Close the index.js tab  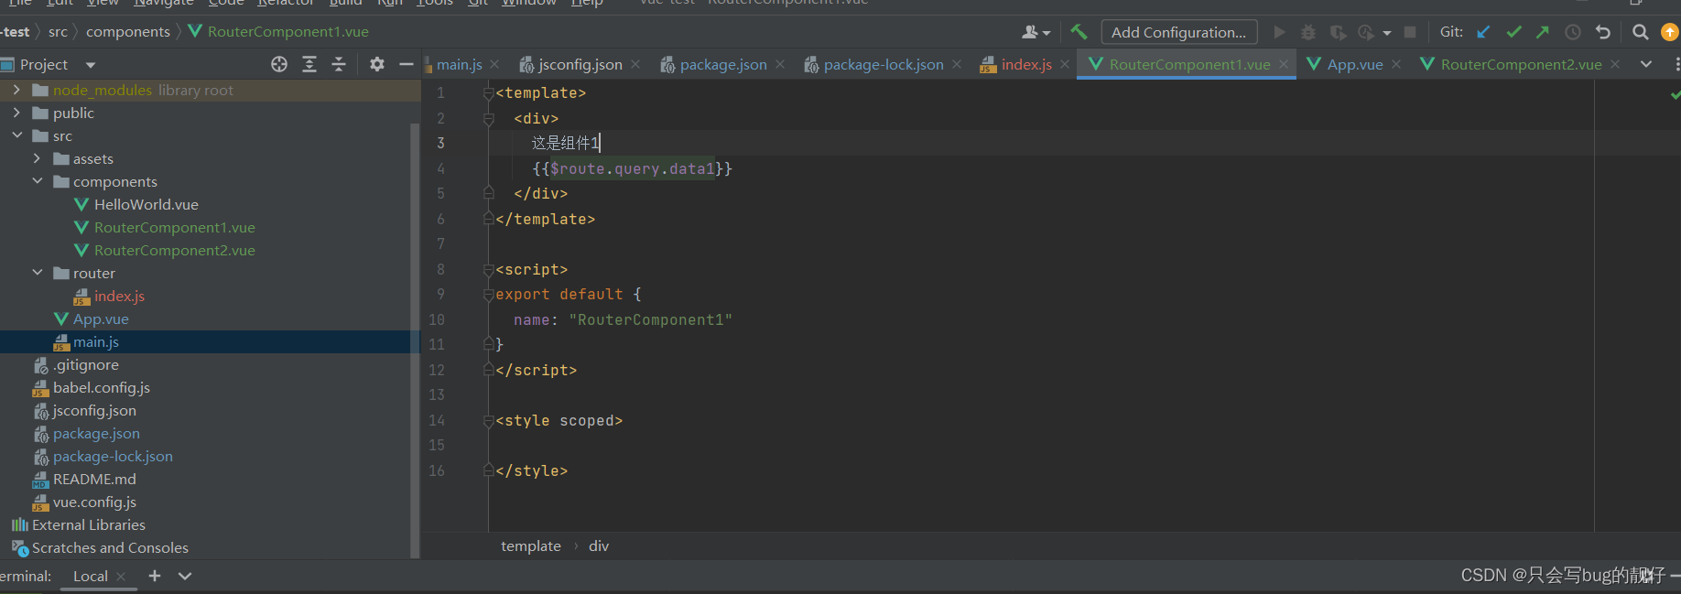pyautogui.click(x=1065, y=64)
